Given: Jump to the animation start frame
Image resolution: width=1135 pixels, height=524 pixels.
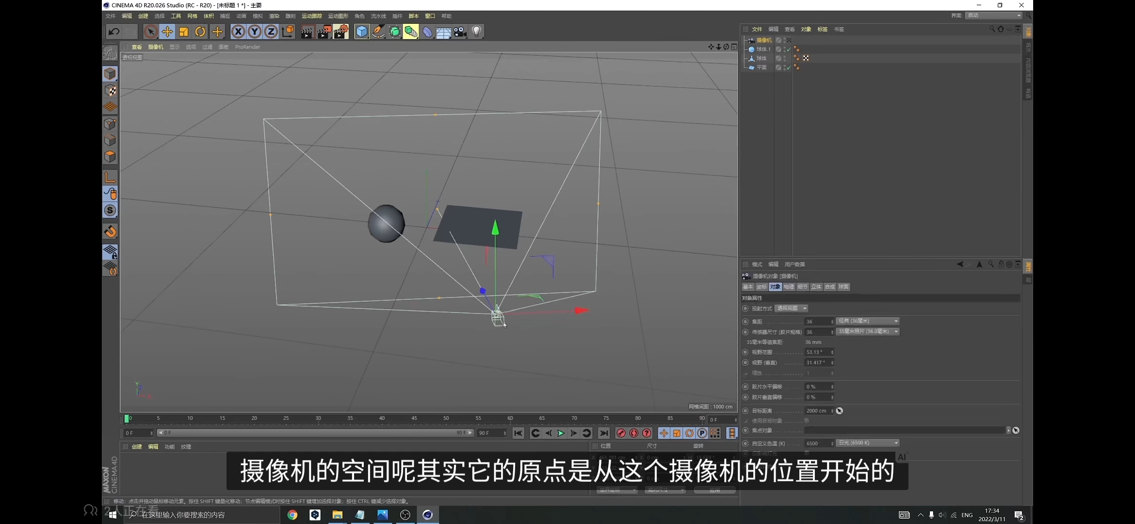Looking at the screenshot, I should tap(519, 433).
